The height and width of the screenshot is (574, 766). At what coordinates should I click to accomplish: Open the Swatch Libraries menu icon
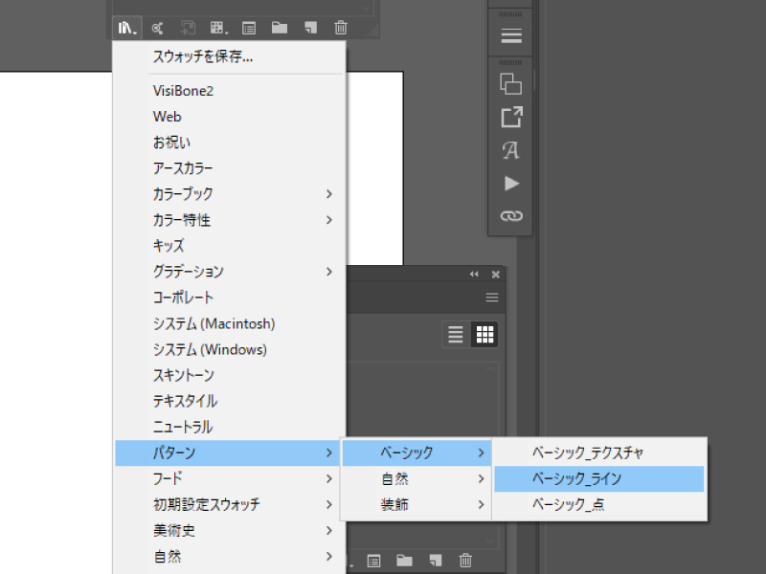pyautogui.click(x=125, y=28)
